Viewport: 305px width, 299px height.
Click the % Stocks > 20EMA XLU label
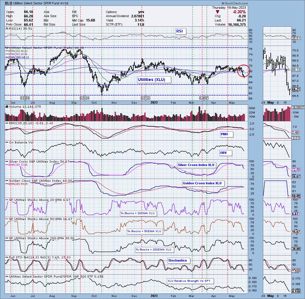[138, 213]
